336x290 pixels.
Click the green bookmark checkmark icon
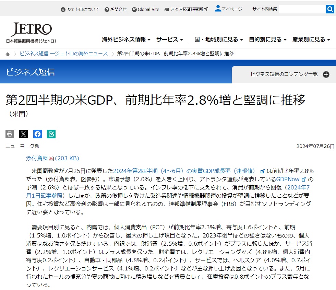tap(51, 134)
